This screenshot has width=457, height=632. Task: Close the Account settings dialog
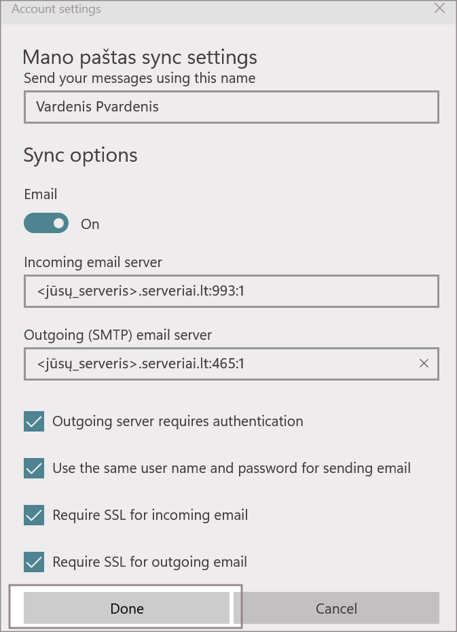[440, 9]
